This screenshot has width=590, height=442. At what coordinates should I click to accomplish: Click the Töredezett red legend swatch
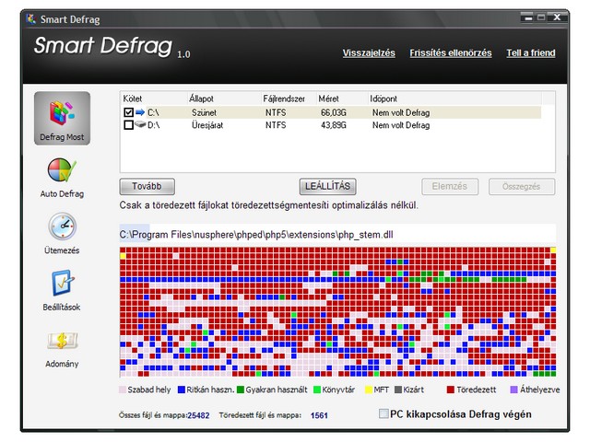451,390
